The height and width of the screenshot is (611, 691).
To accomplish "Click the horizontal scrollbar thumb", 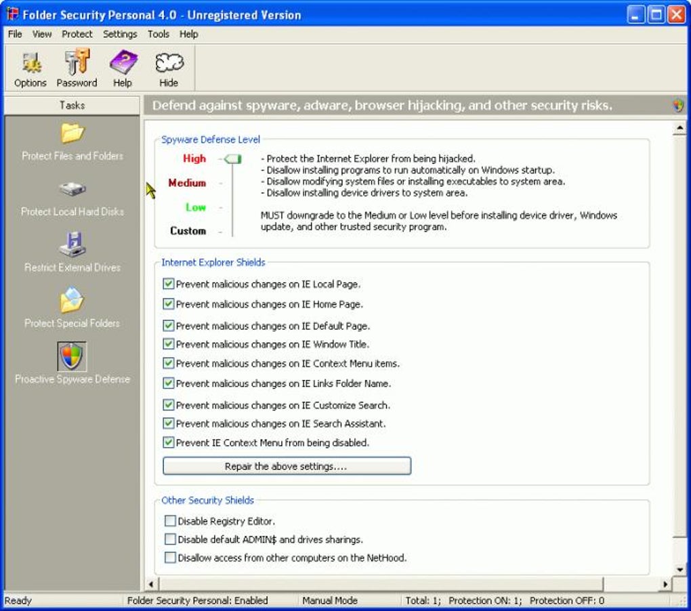I will tap(380, 584).
